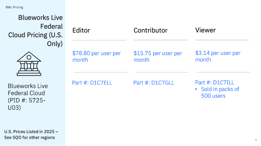This screenshot has width=261, height=146.
Task: Click the Viewer column heading
Action: [x=205, y=30]
